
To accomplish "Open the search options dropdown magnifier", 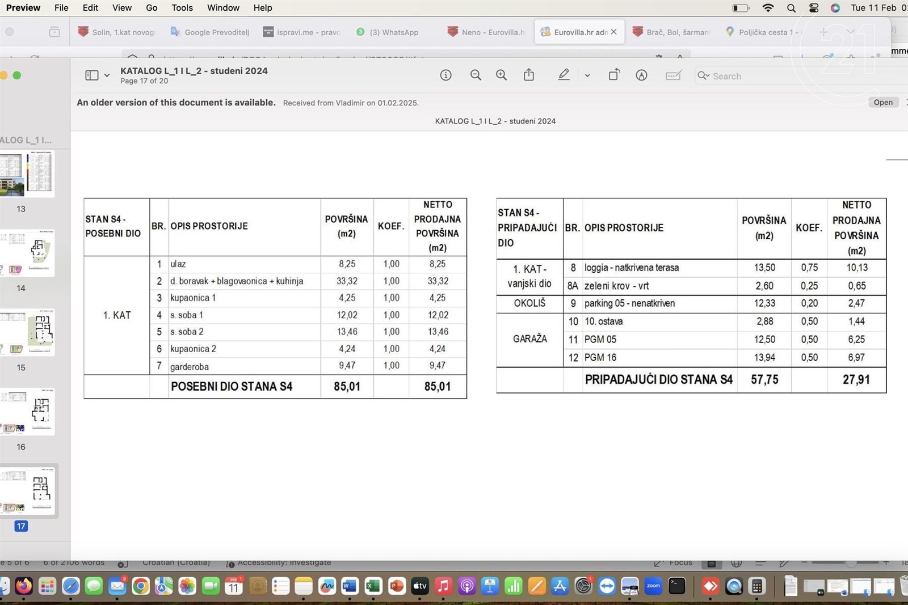I will pos(704,75).
